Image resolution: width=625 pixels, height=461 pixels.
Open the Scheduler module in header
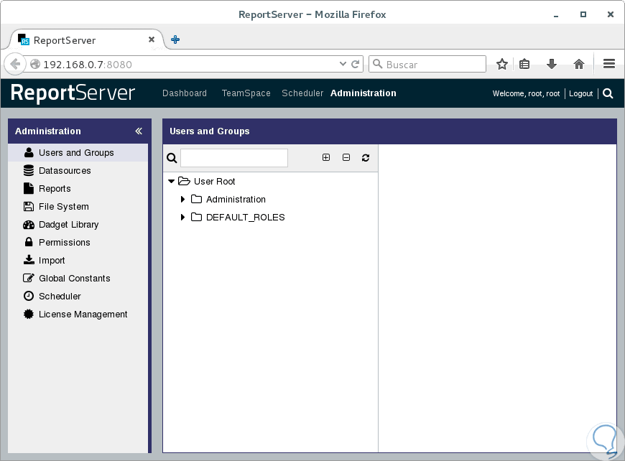pos(302,93)
